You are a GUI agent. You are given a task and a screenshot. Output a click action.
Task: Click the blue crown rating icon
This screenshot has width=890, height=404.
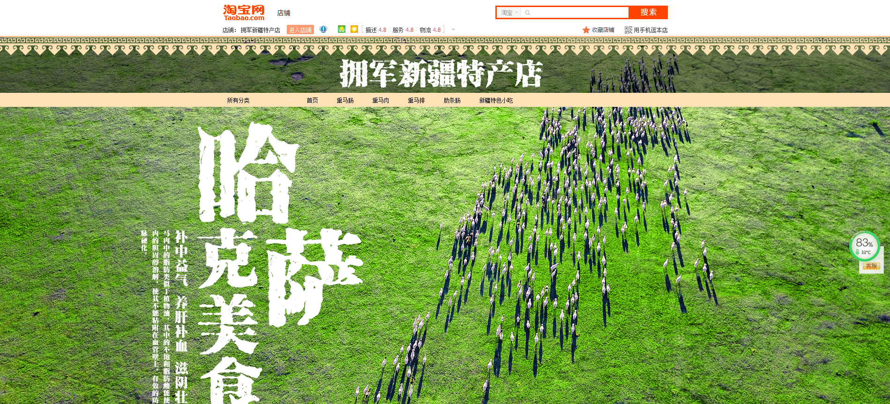point(323,29)
